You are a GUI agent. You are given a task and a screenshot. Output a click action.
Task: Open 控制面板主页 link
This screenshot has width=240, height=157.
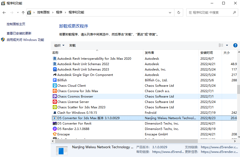point(16,24)
